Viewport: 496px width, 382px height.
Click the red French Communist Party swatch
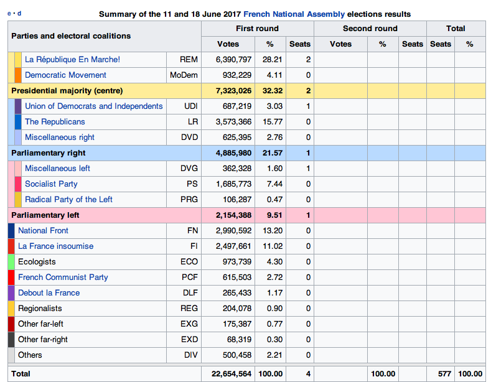point(11,277)
